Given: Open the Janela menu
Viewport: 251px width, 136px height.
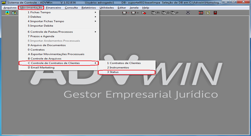Looking at the screenshot, I should coord(134,8).
